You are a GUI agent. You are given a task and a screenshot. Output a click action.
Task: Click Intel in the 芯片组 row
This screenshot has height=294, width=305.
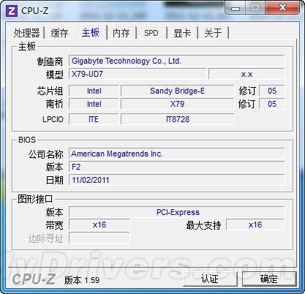point(94,91)
